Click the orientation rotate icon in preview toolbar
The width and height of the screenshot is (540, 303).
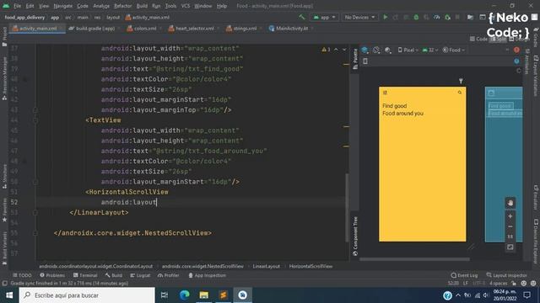[x=376, y=50]
